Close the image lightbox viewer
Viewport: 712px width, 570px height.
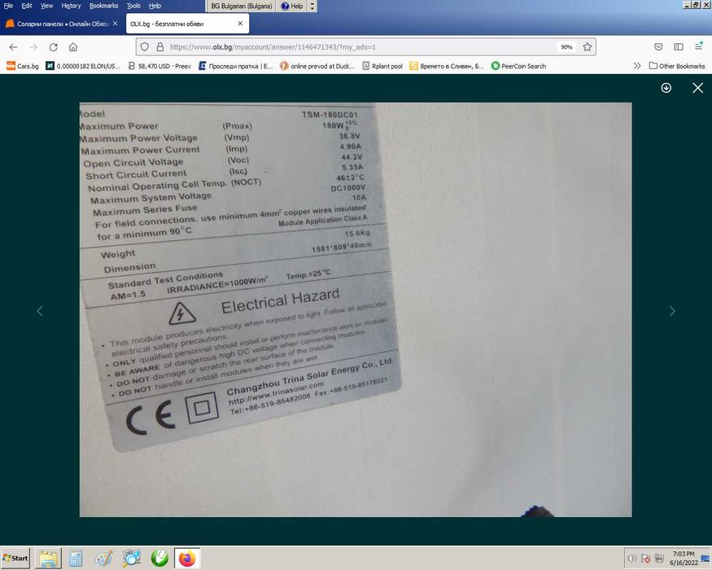(698, 88)
